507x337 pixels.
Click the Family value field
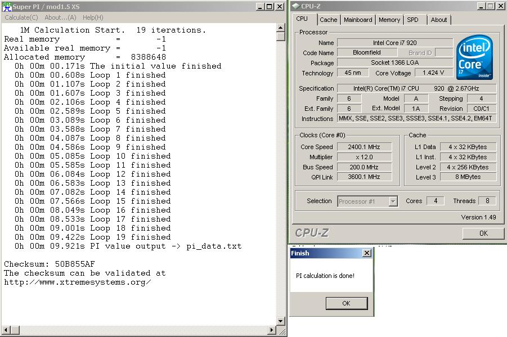tap(349, 98)
